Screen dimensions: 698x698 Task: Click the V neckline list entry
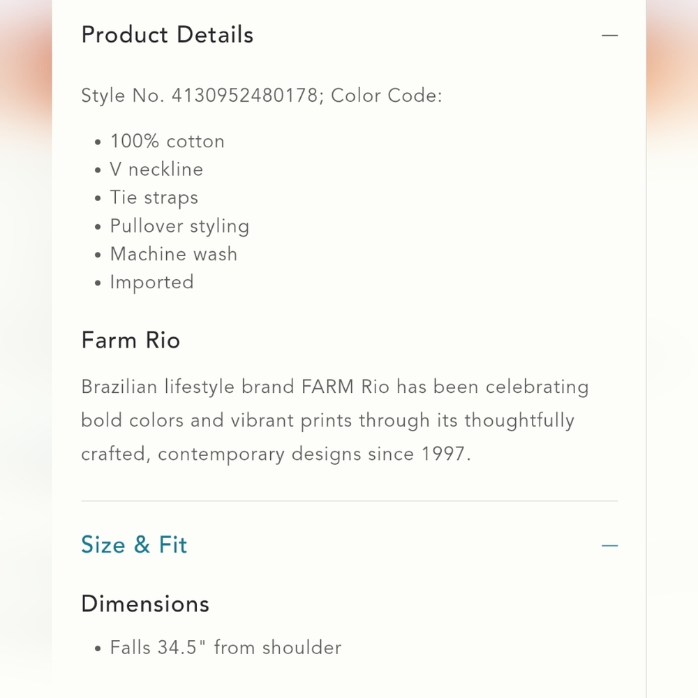point(156,170)
